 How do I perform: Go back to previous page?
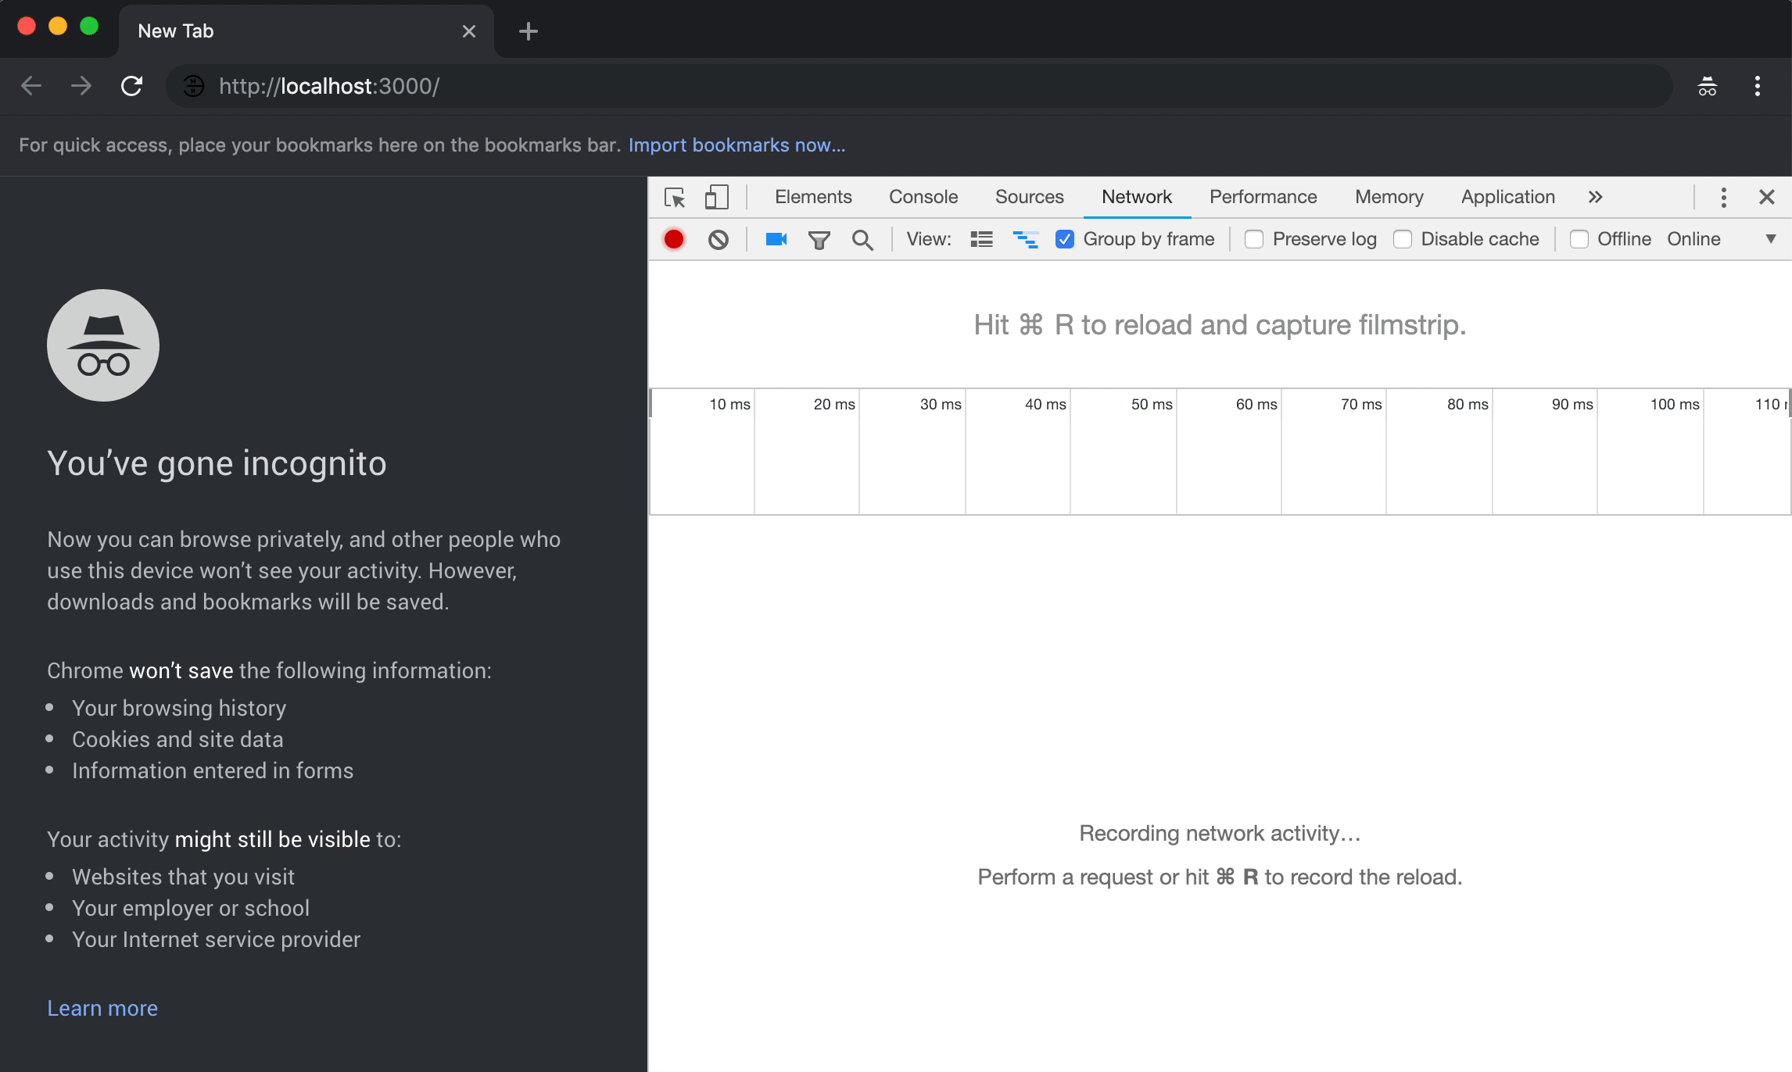(31, 86)
